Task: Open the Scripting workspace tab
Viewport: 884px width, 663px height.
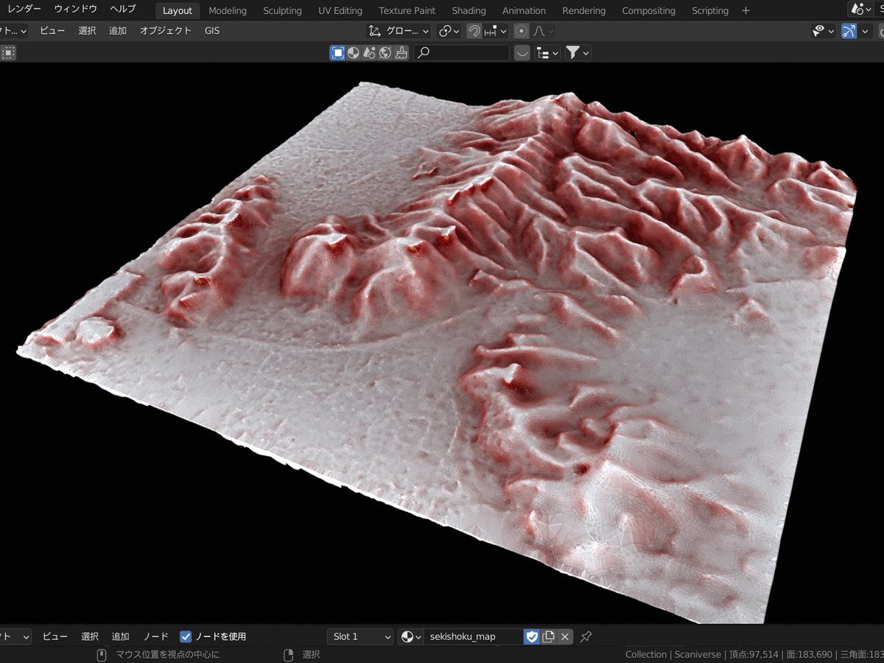Action: tap(710, 10)
